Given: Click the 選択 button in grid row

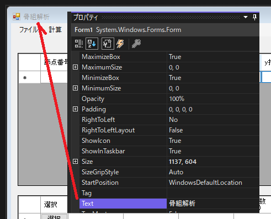Looking at the screenshot, I should pos(54,217).
